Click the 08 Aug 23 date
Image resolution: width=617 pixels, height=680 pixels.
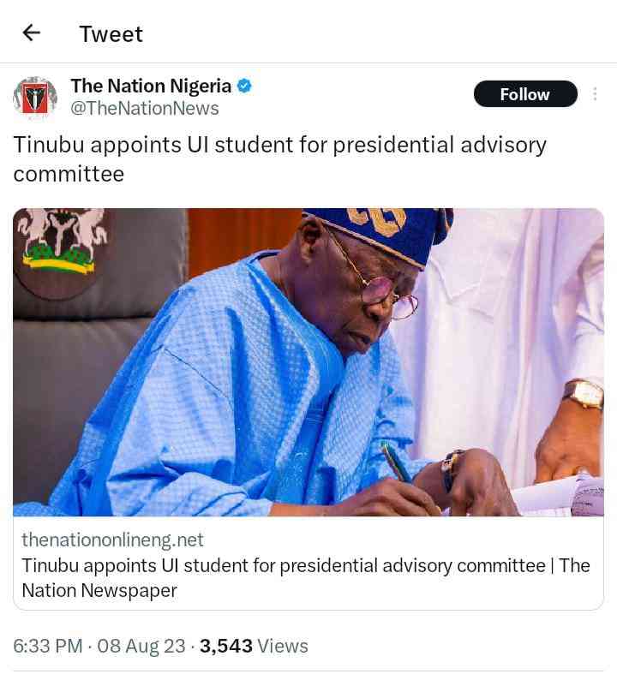click(141, 646)
